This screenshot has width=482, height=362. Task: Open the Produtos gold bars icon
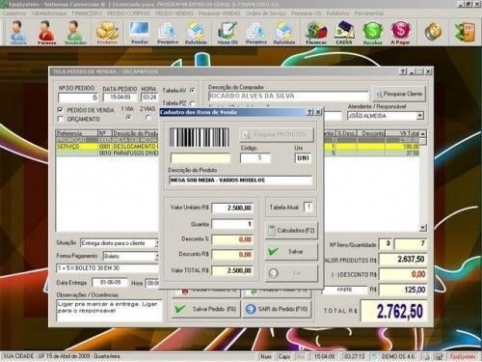tap(108, 32)
